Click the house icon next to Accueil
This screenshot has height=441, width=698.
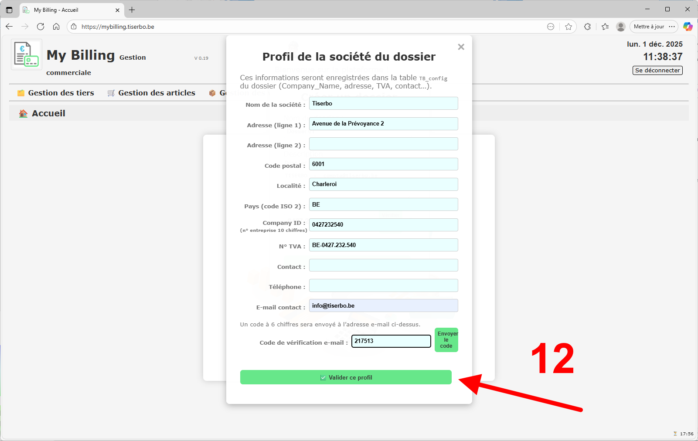pyautogui.click(x=22, y=113)
